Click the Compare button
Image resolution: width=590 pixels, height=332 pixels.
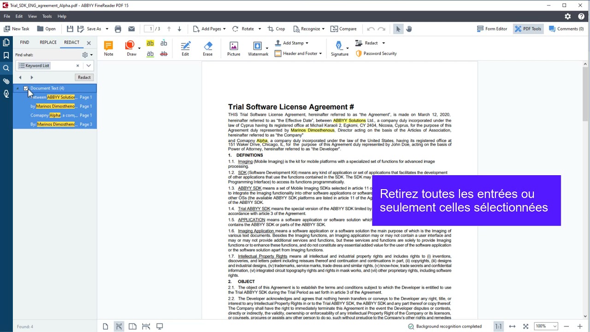click(x=343, y=29)
